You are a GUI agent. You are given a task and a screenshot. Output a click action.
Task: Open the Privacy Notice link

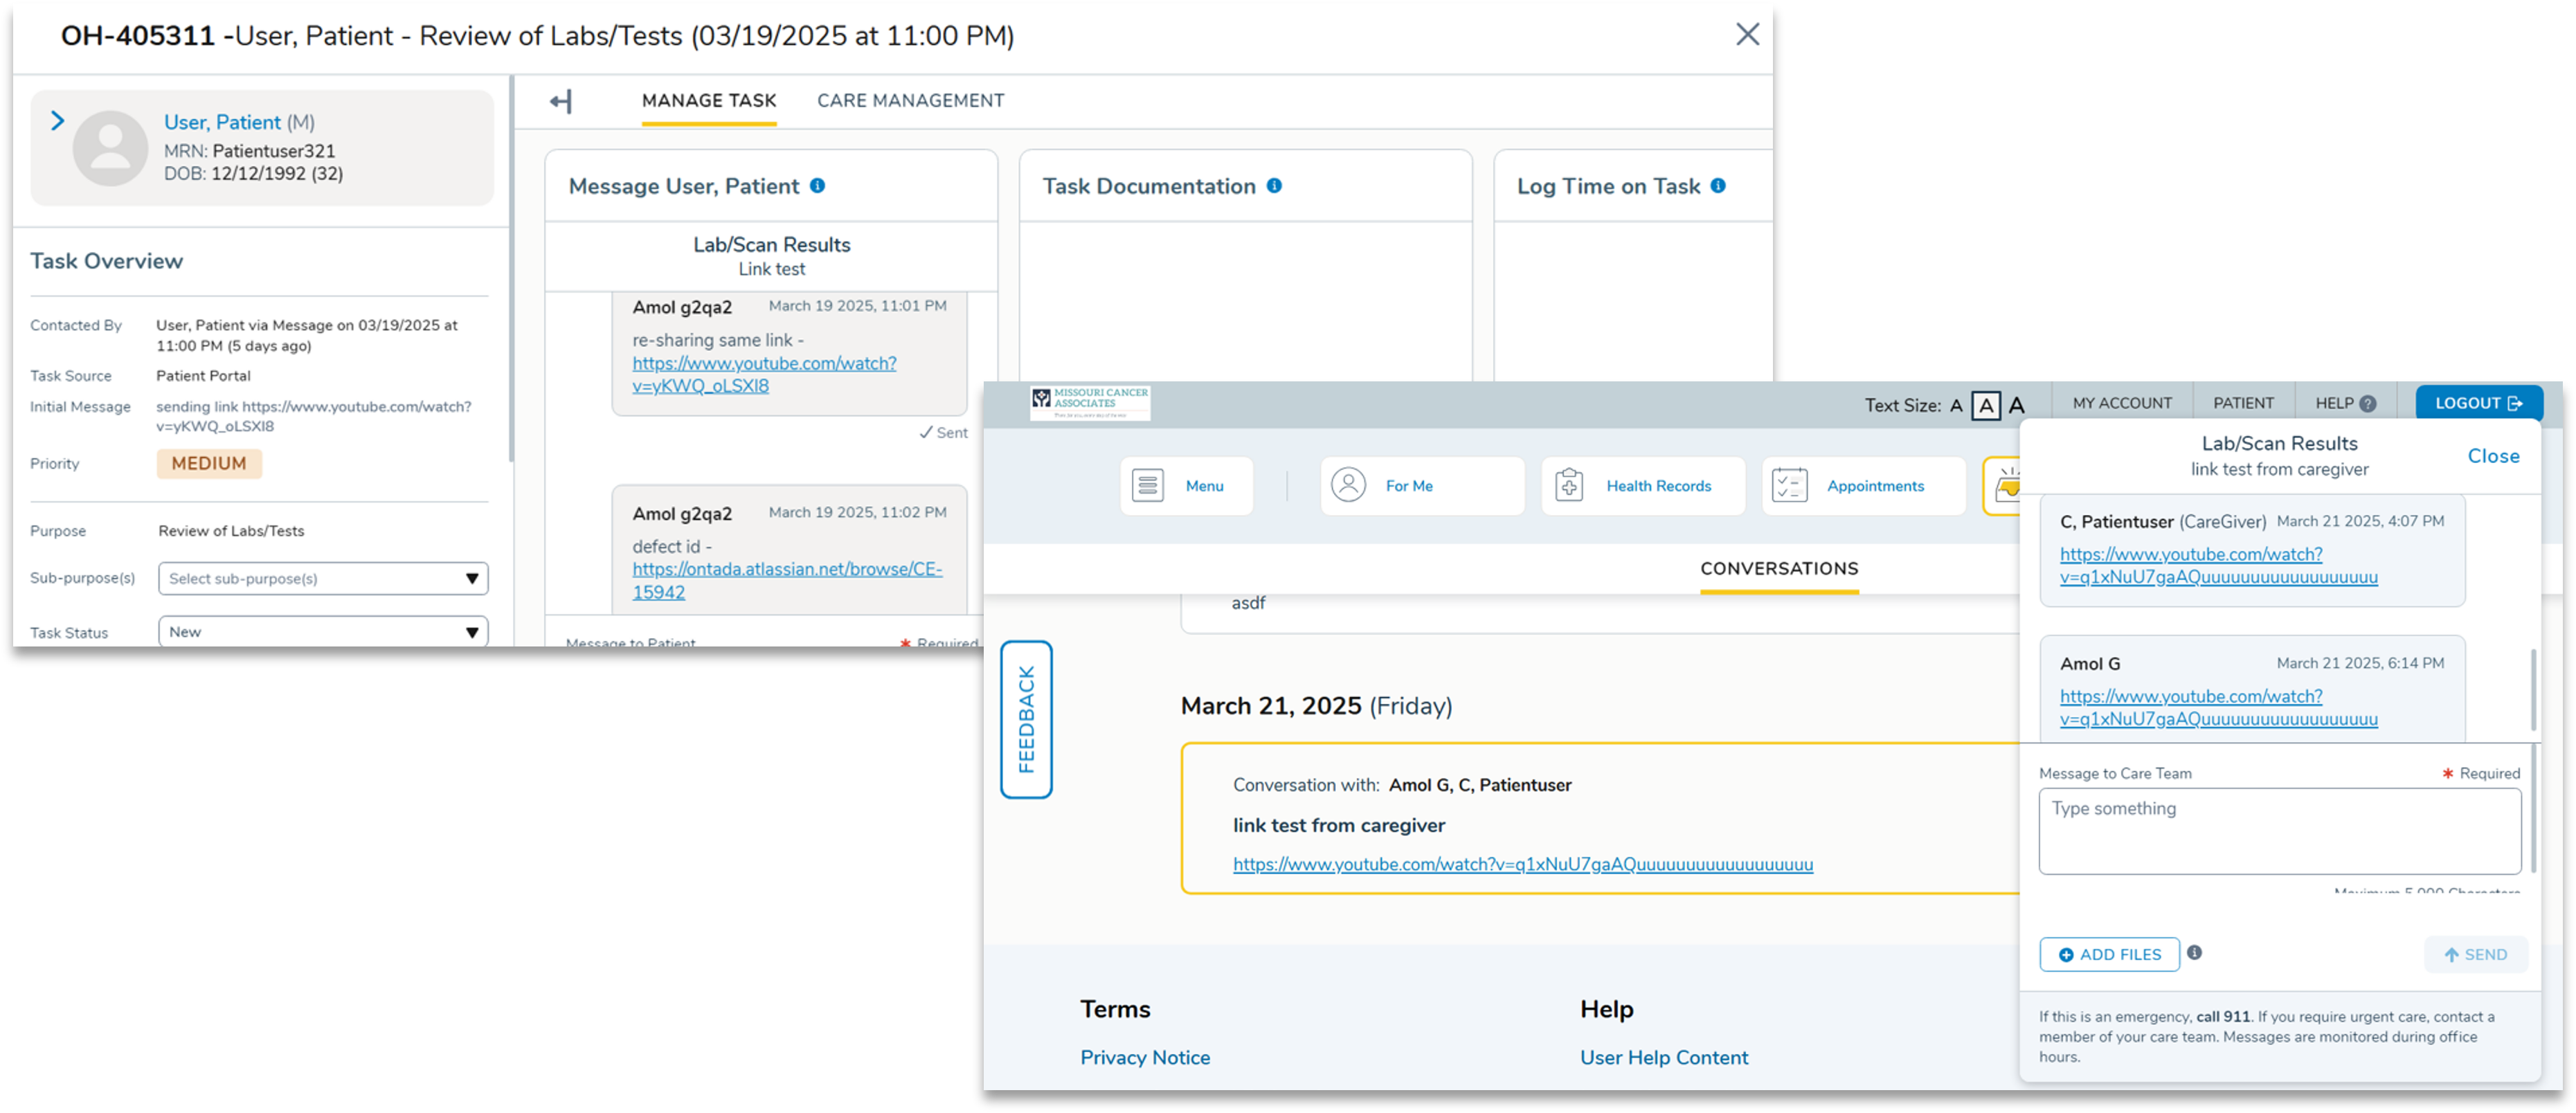(1145, 1058)
